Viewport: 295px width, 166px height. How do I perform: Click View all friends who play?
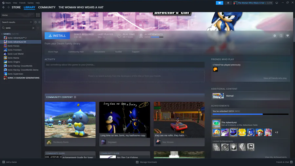click(x=275, y=78)
